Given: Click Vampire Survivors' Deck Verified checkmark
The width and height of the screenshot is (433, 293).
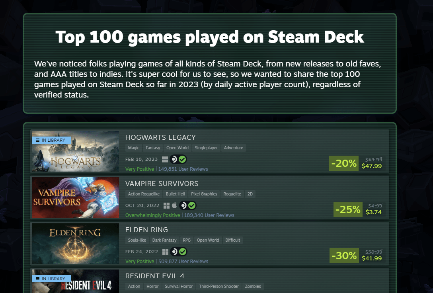Looking at the screenshot, I should click(191, 205).
